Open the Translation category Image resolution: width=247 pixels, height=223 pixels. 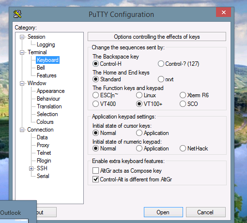click(x=49, y=106)
